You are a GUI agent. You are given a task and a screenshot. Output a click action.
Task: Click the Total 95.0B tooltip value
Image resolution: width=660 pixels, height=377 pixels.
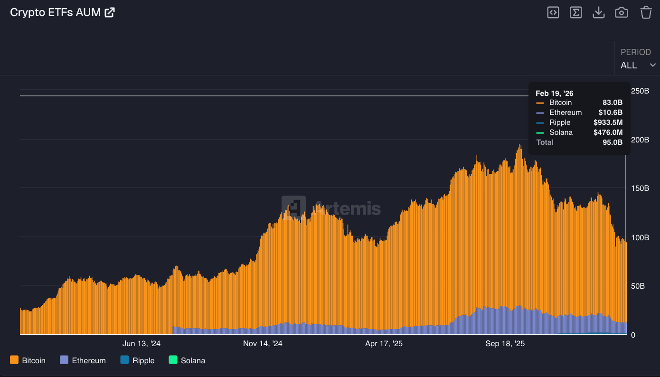click(613, 142)
